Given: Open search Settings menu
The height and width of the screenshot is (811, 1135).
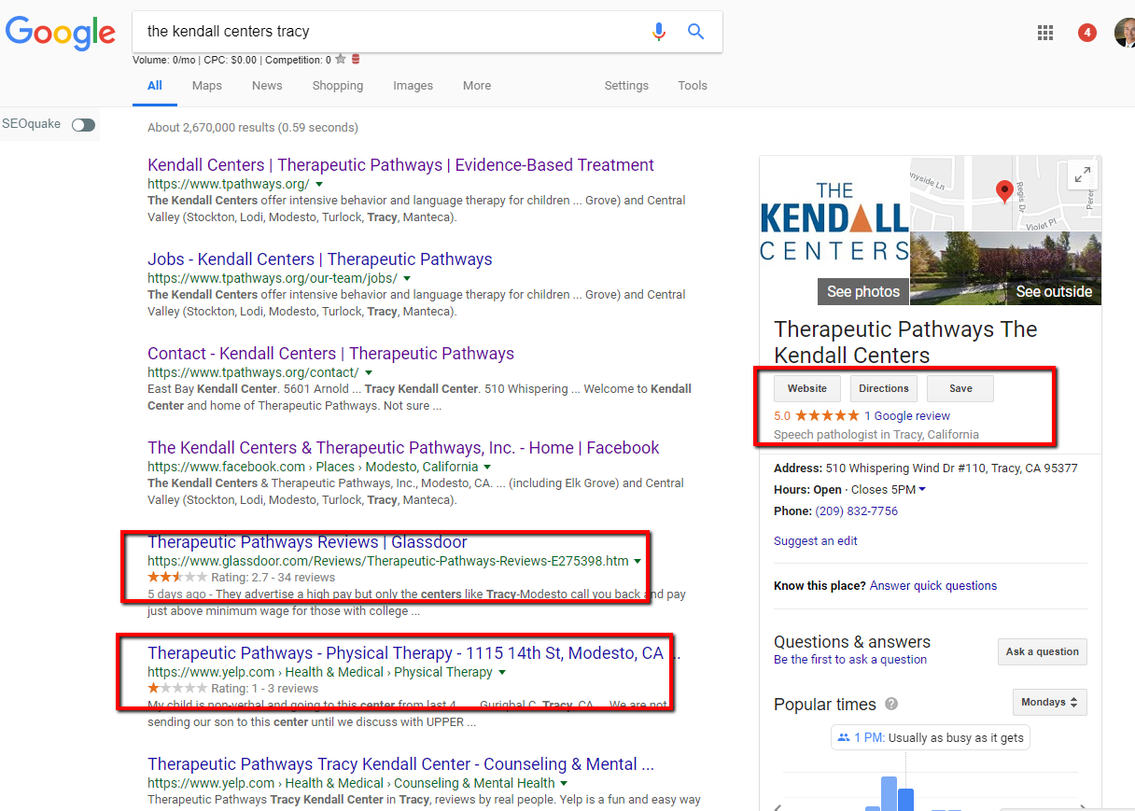Looking at the screenshot, I should 626,86.
